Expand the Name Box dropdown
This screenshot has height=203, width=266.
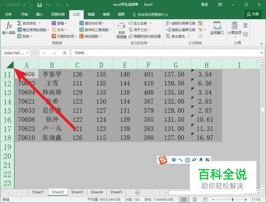27,53
